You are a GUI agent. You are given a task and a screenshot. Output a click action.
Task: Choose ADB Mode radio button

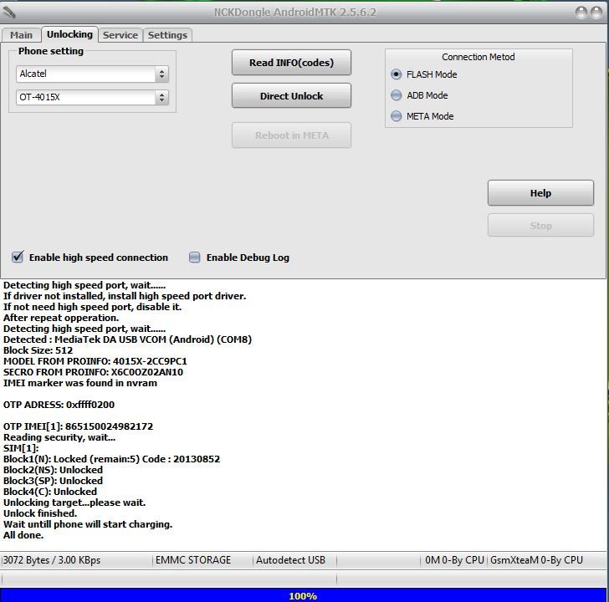397,95
